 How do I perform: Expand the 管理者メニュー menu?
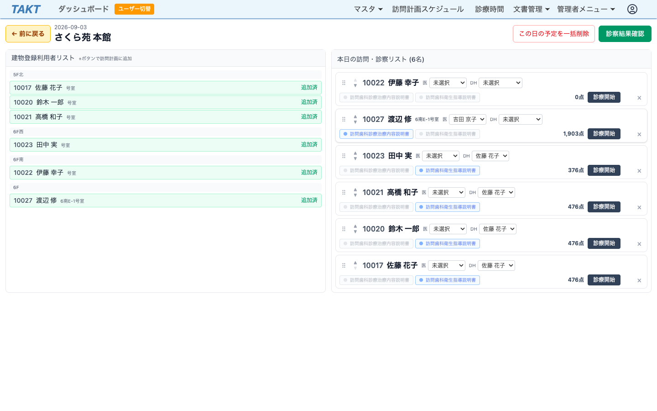pos(586,9)
